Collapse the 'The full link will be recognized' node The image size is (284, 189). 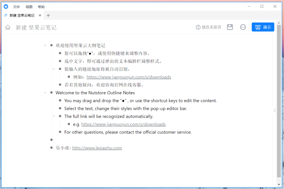click(54, 117)
